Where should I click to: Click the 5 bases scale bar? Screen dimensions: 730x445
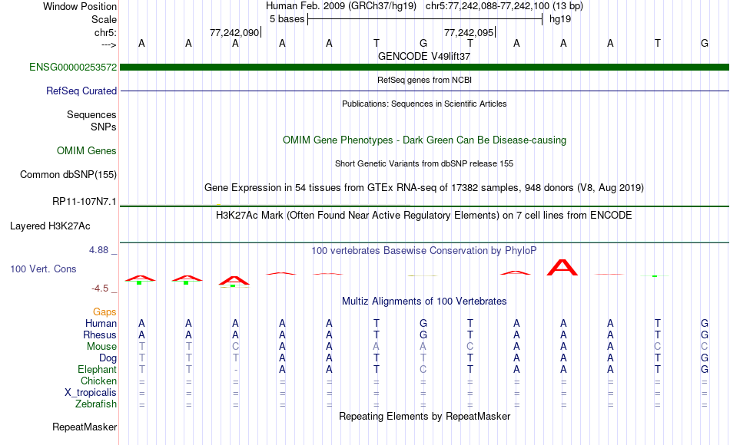tap(425, 19)
